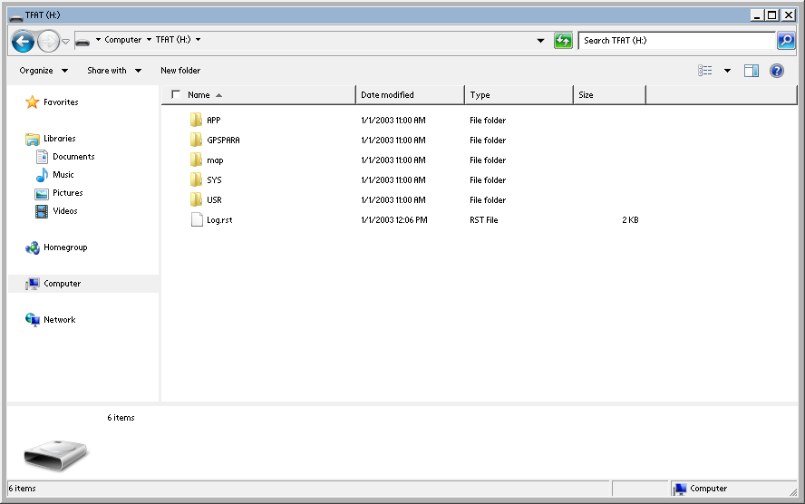Change view using the views icon

[705, 71]
